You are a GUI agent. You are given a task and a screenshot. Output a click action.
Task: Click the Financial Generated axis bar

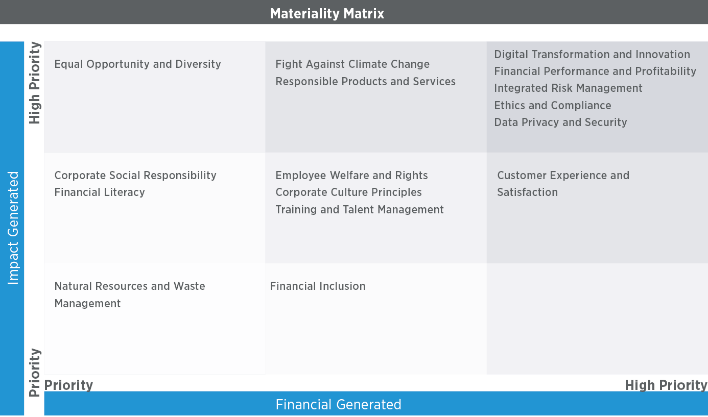[376, 404]
